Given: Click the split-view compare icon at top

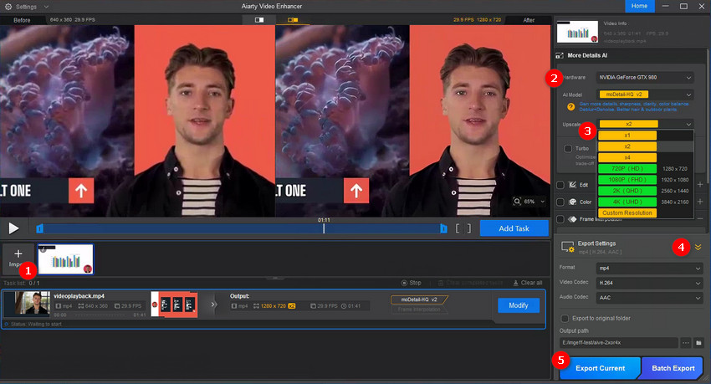Looking at the screenshot, I should pos(259,19).
